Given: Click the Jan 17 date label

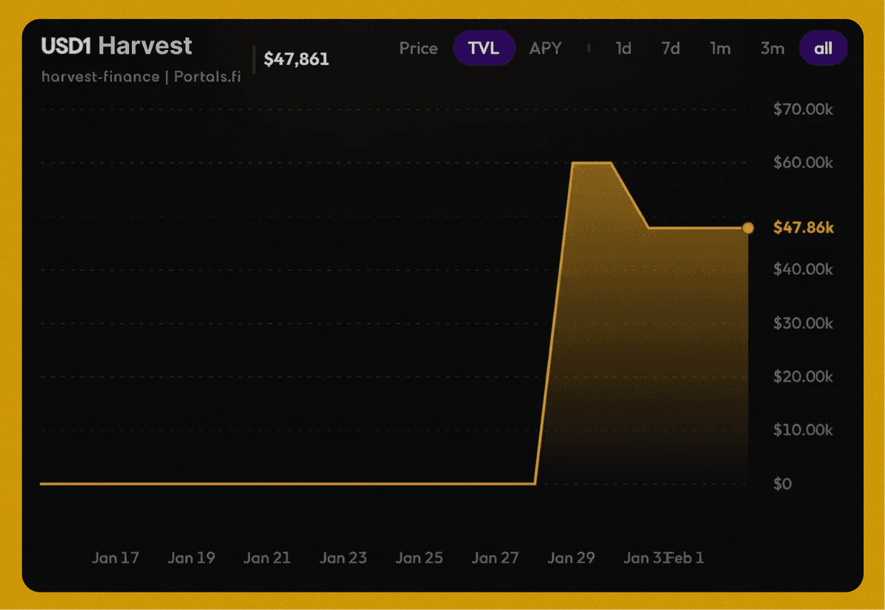Looking at the screenshot, I should click(115, 558).
